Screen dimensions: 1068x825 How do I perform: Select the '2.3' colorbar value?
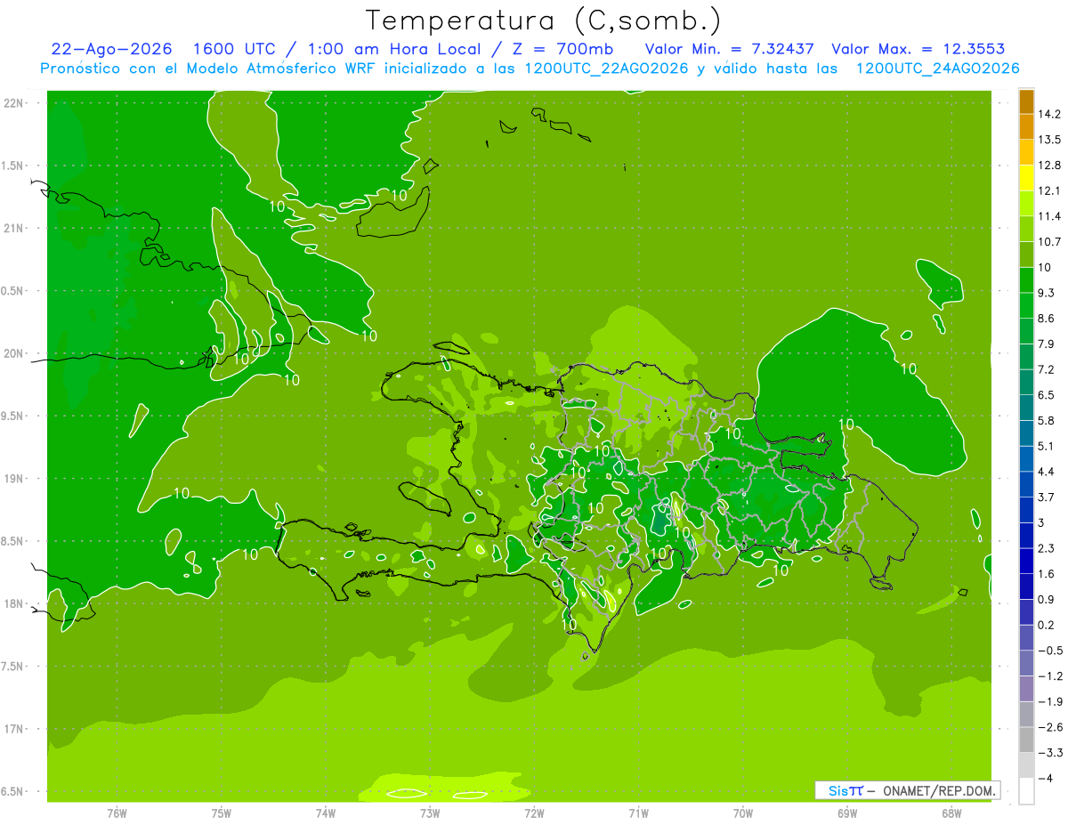1047,548
